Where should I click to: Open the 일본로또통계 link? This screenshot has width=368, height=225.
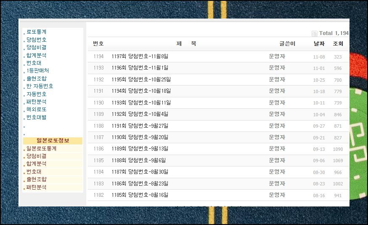pyautogui.click(x=41, y=148)
